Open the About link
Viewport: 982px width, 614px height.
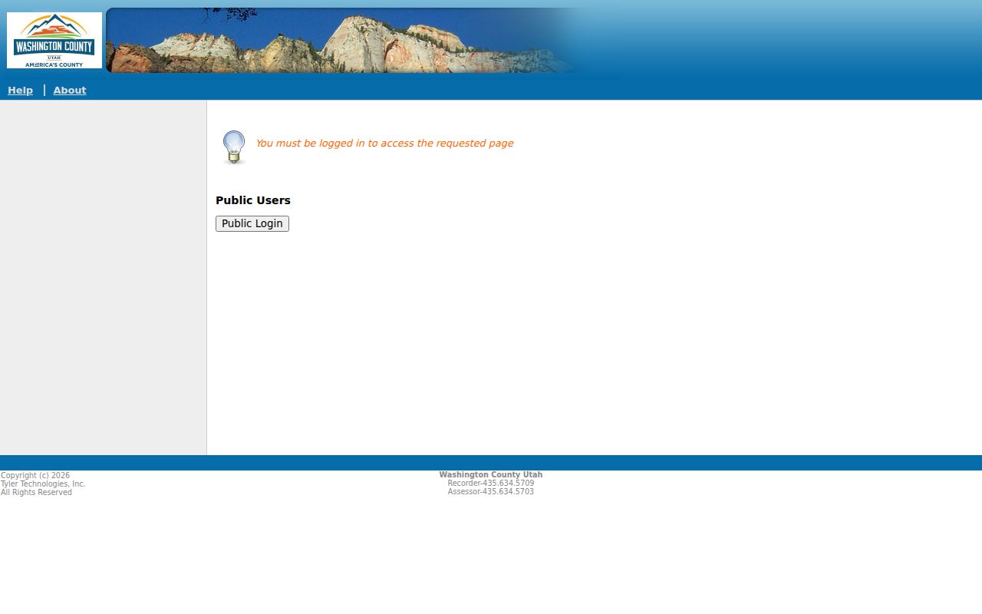tap(70, 91)
